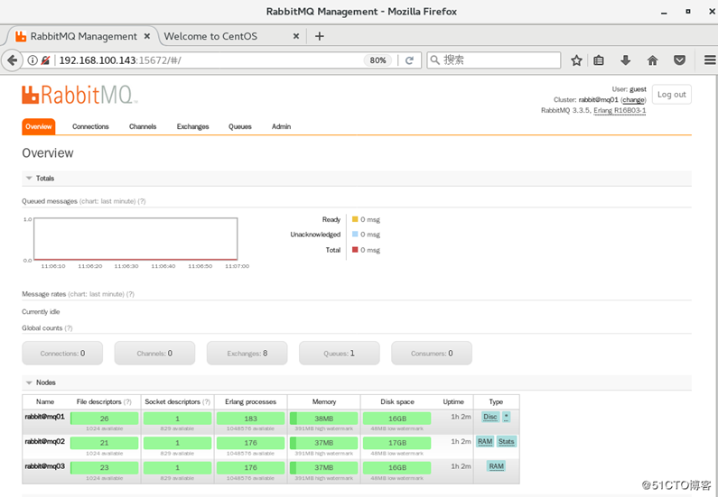Open Erlang R16B03-1 version link
Viewport: 718px width, 497px height.
(x=620, y=111)
